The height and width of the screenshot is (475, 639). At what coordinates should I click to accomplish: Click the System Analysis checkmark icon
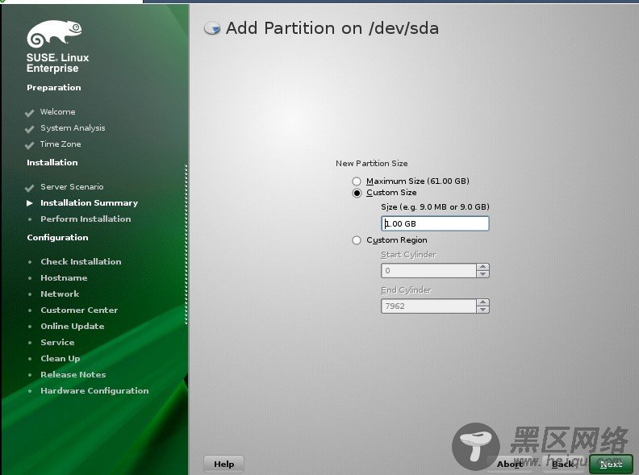[x=29, y=129]
